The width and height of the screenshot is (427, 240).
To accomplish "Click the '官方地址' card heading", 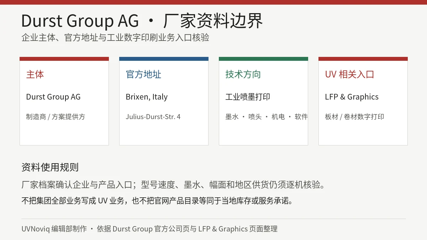I will tap(143, 74).
